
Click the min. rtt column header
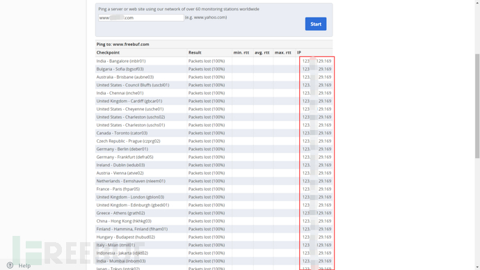tap(241, 53)
